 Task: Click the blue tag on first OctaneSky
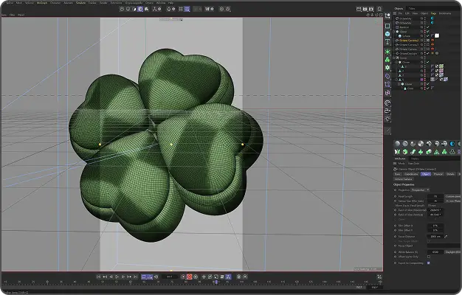tap(432, 18)
